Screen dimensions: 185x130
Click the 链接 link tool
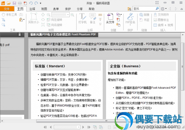pyautogui.click(x=144, y=15)
